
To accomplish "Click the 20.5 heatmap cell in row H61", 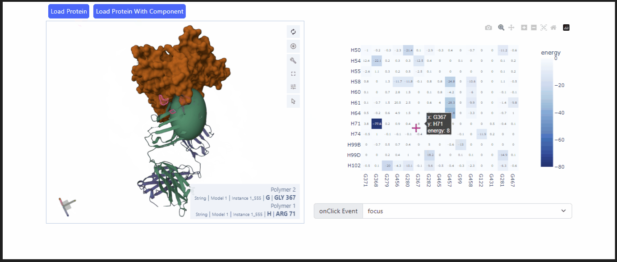I will pyautogui.click(x=398, y=102).
